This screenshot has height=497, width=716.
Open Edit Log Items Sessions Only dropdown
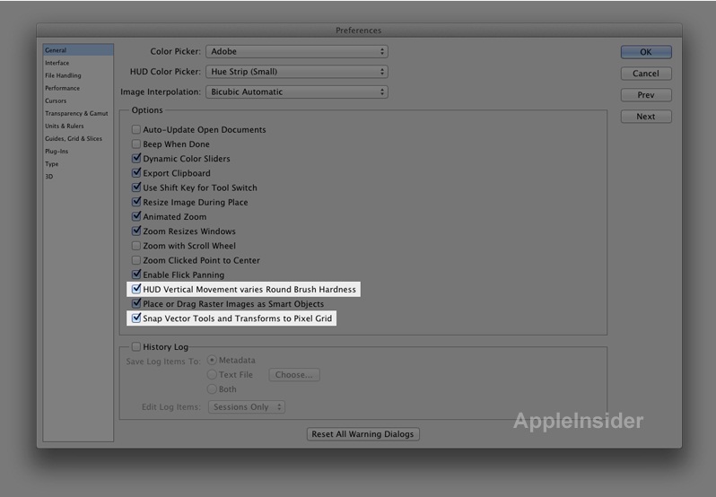tap(247, 407)
